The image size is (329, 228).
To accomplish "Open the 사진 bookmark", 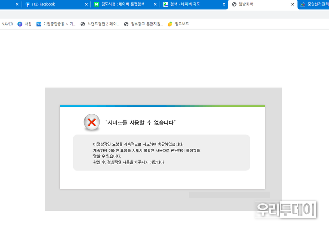I will tap(25, 24).
